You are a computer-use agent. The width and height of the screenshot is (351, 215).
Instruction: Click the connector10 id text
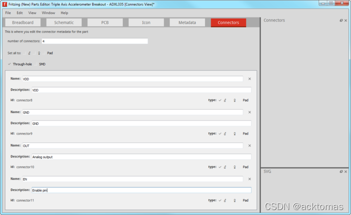point(25,167)
